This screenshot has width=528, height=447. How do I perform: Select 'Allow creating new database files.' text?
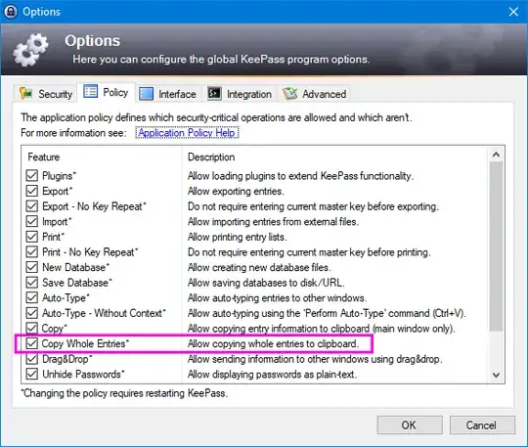259,267
